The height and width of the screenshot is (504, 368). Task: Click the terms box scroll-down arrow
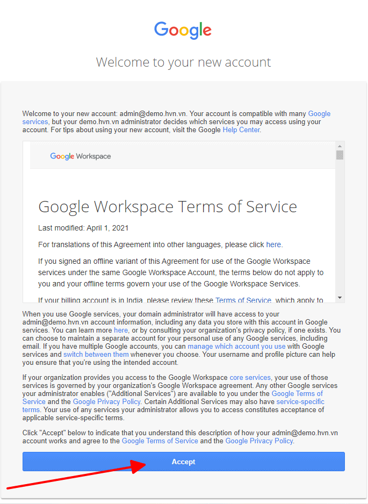tap(340, 298)
